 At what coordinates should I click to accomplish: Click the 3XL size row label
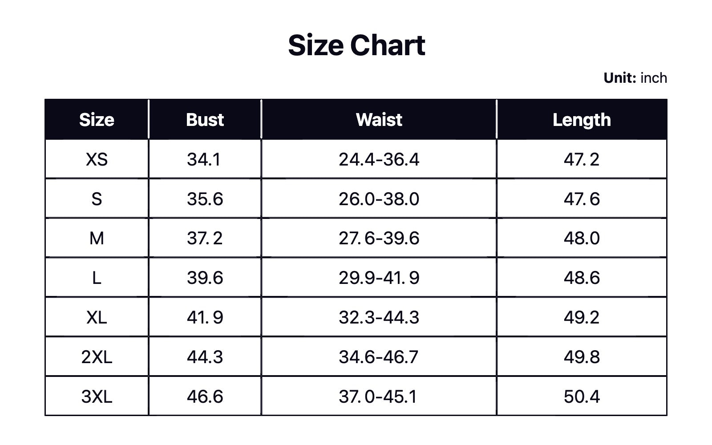coord(97,397)
